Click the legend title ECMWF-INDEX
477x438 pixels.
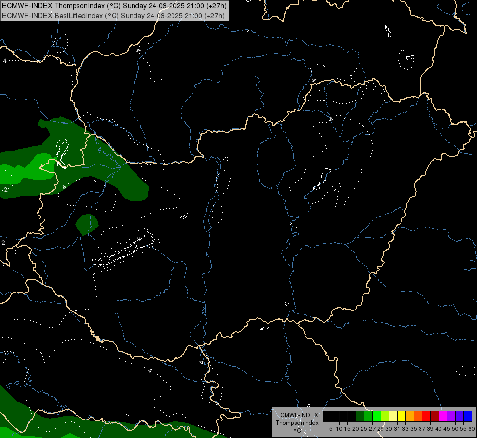click(x=297, y=415)
